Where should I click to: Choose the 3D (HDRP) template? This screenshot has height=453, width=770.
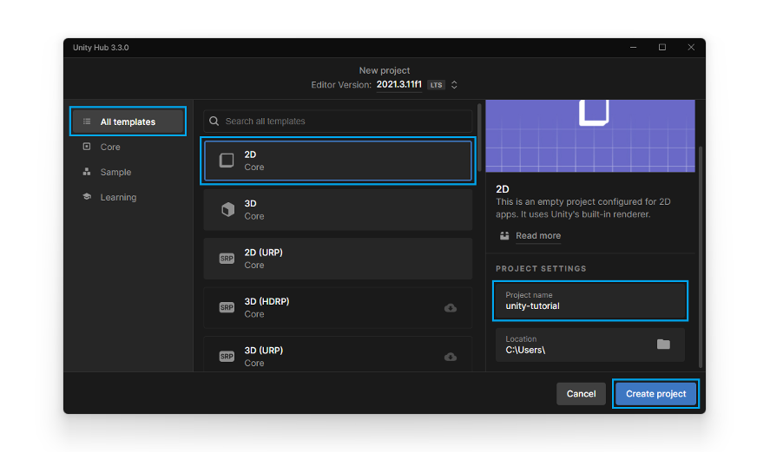click(x=338, y=308)
